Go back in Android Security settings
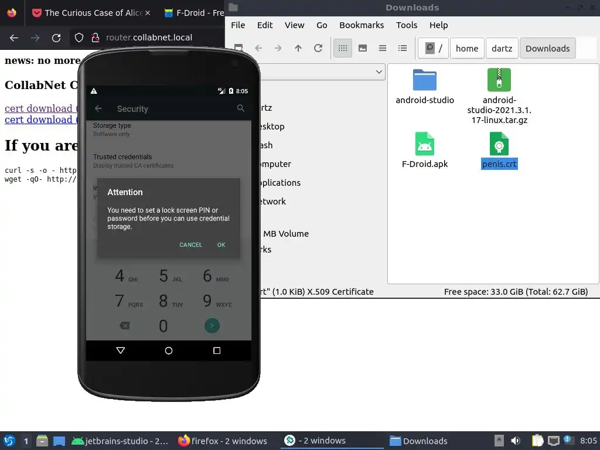 pos(98,108)
